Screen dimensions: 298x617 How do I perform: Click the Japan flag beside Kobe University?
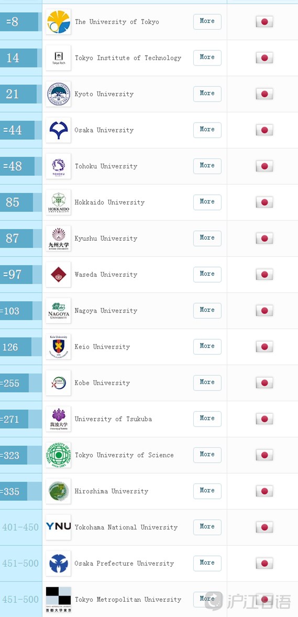click(264, 383)
